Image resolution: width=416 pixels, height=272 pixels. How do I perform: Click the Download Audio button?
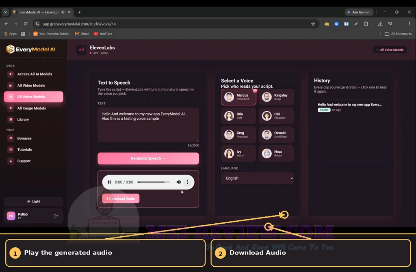[121, 199]
